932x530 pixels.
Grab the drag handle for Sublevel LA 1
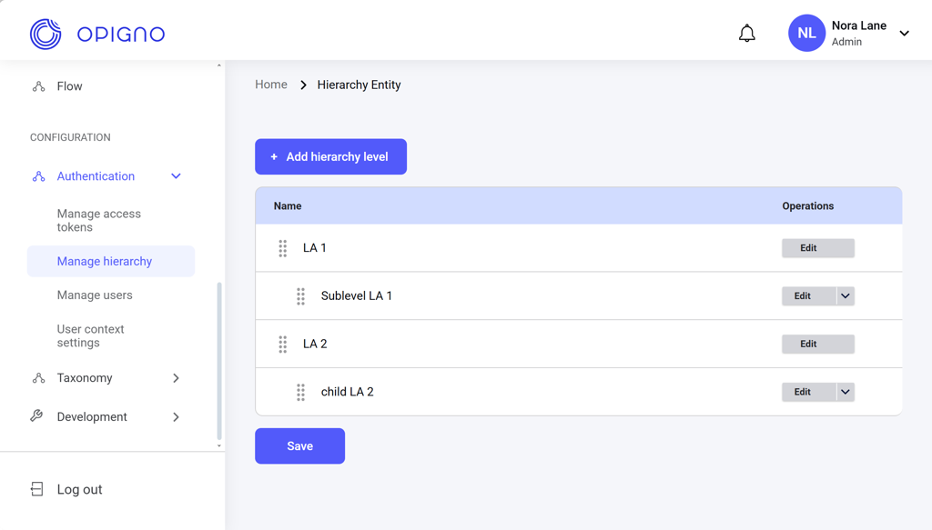[301, 296]
